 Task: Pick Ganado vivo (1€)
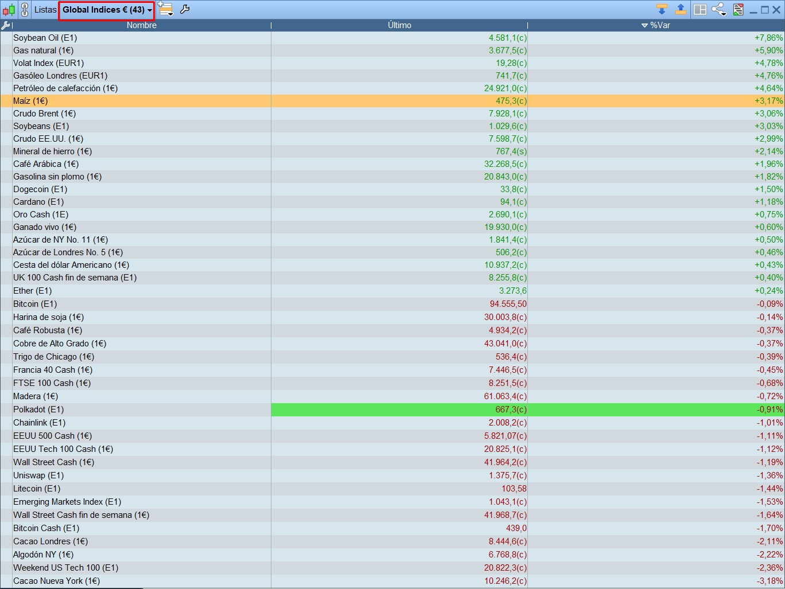(45, 227)
